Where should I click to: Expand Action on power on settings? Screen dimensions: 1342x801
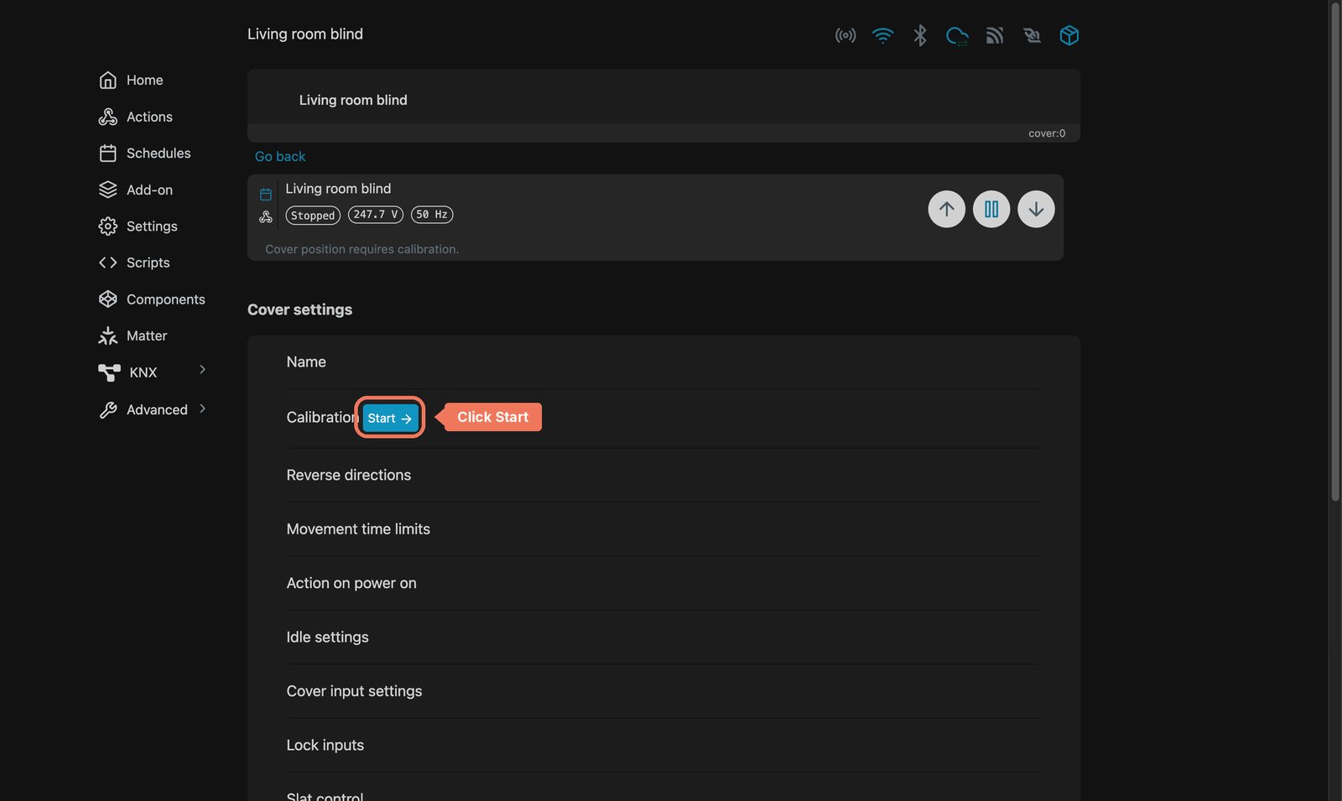pyautogui.click(x=663, y=584)
